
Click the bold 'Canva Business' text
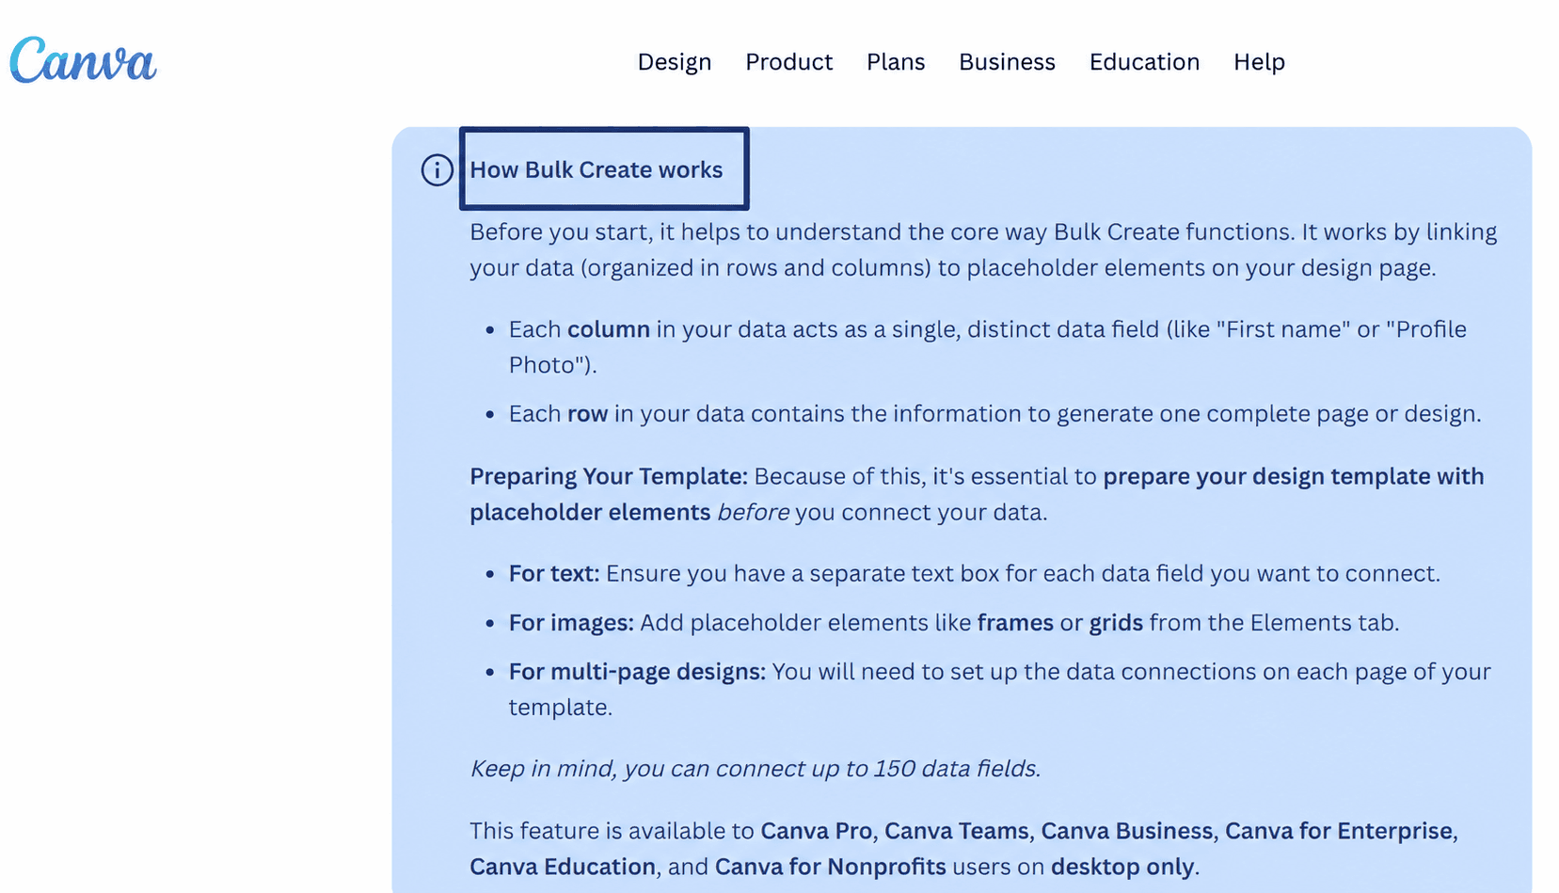1127,831
